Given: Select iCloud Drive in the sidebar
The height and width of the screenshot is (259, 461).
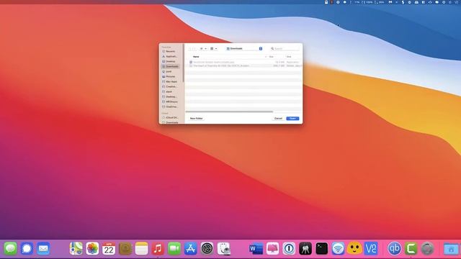Looking at the screenshot, I should point(170,117).
